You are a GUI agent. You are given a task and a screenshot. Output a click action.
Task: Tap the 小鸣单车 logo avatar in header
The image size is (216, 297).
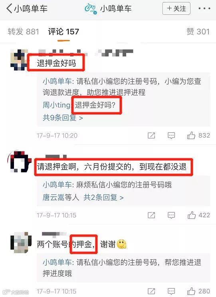pos(91,9)
